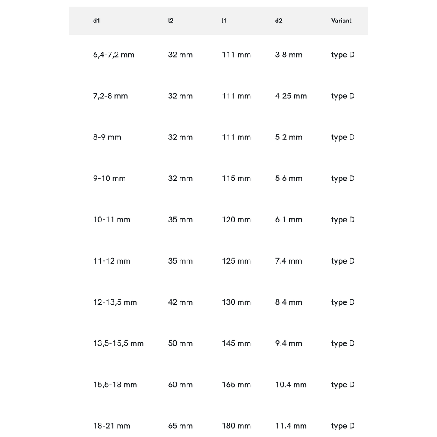Select the 180 mm l1 value
This screenshot has height=437, width=437.
[x=236, y=426]
